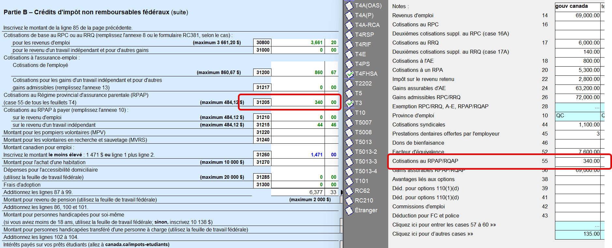Viewport: 612px width, 248px height.
Task: Open the checked T4FHSA slip icon
Action: point(349,74)
